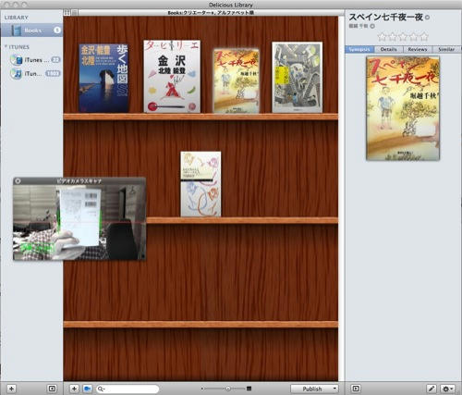Click the add item plus button
Viewport: 462px width, 395px height.
[74, 389]
